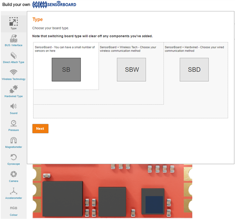Click the orange Type heading
This screenshot has height=219, width=235.
[x=38, y=19]
